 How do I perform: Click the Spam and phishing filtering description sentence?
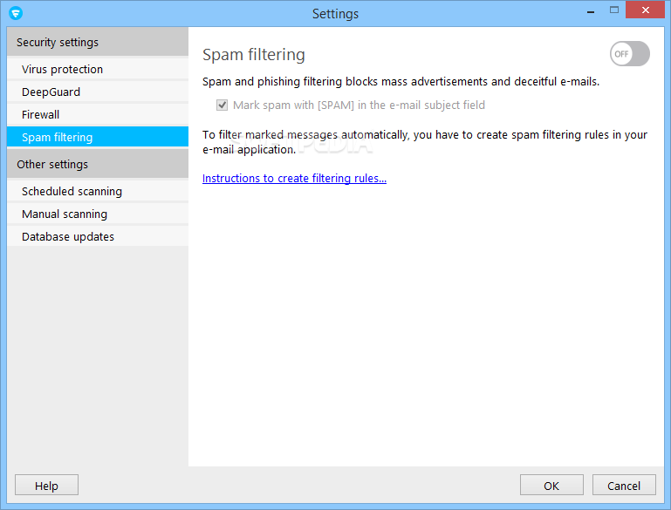click(401, 82)
